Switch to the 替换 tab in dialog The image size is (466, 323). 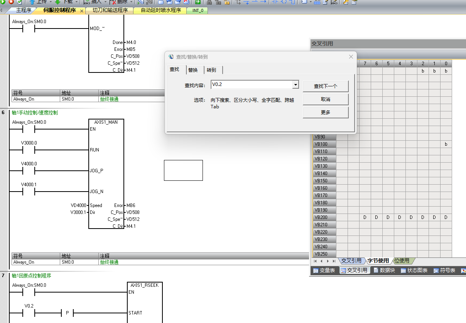(193, 70)
